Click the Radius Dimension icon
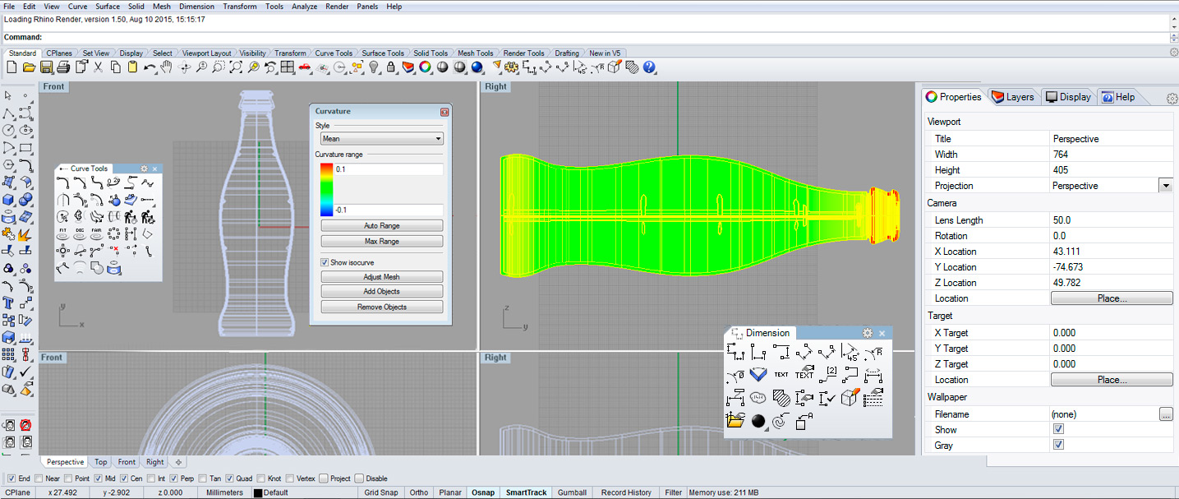 tap(874, 353)
